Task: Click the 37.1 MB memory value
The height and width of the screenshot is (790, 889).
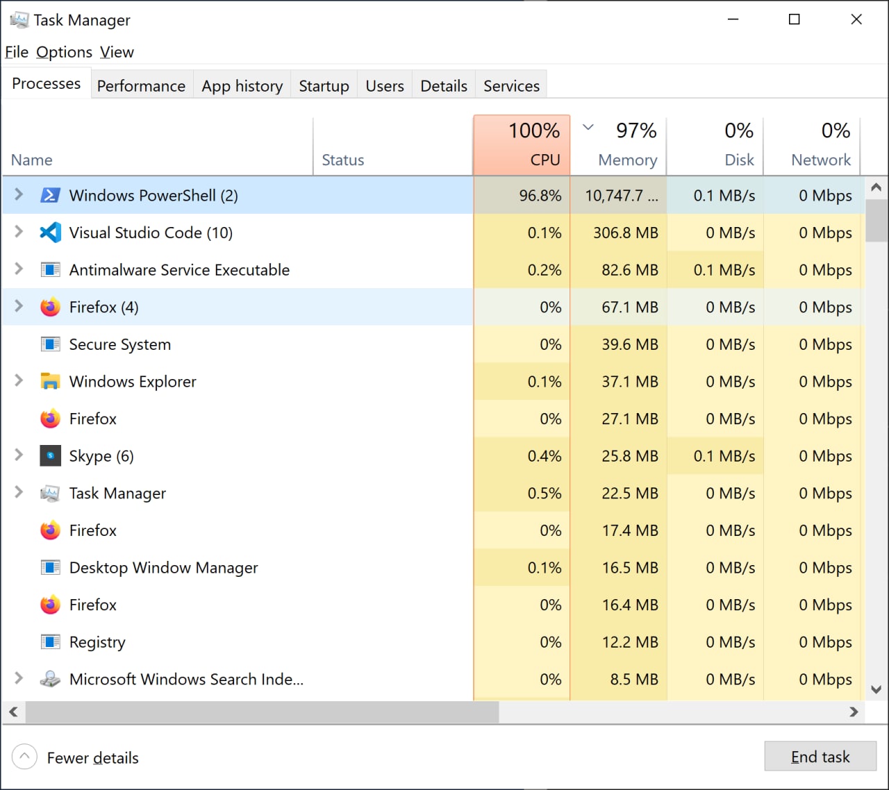Action: (630, 381)
